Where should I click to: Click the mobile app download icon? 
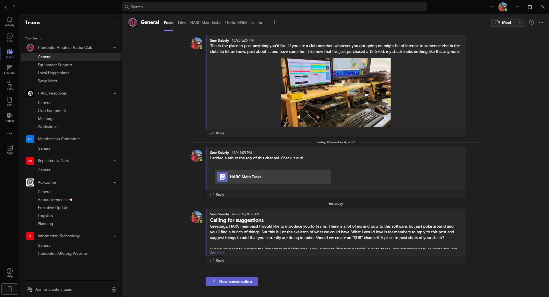[9, 289]
